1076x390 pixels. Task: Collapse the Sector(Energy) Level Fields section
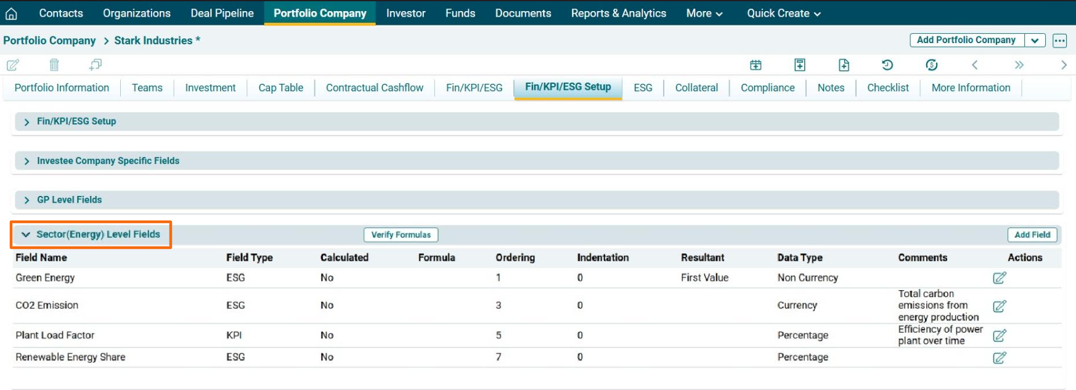point(26,235)
